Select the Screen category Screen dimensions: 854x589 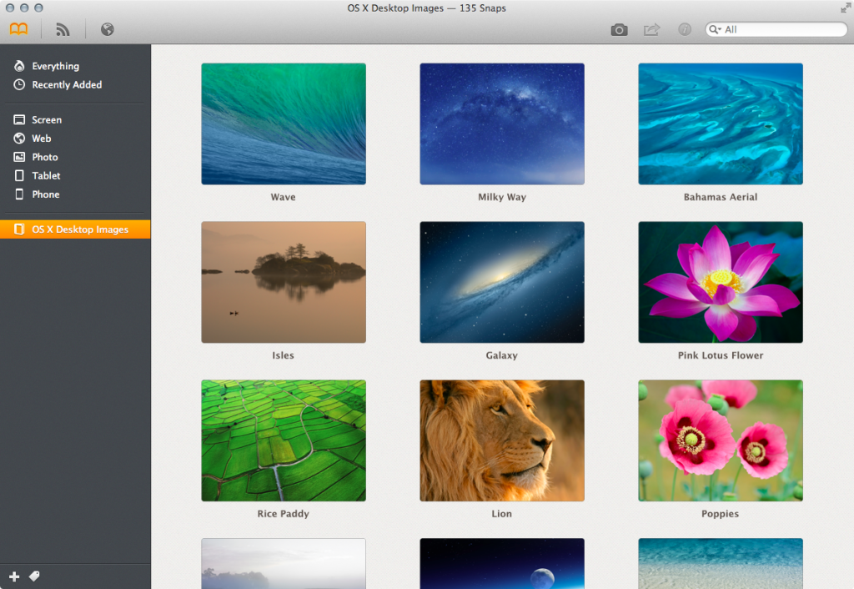tap(47, 120)
